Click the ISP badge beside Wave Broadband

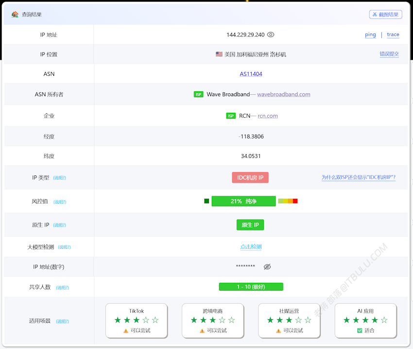coord(199,94)
